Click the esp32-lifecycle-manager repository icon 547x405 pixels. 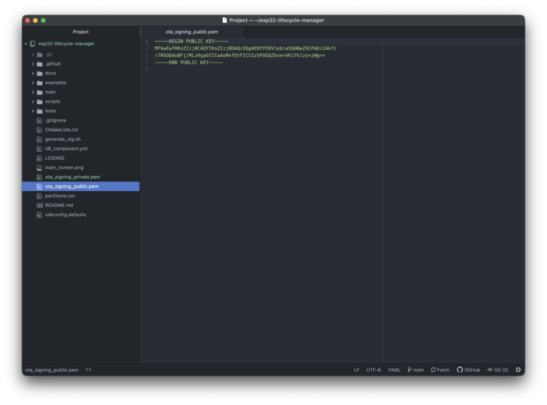pos(33,44)
